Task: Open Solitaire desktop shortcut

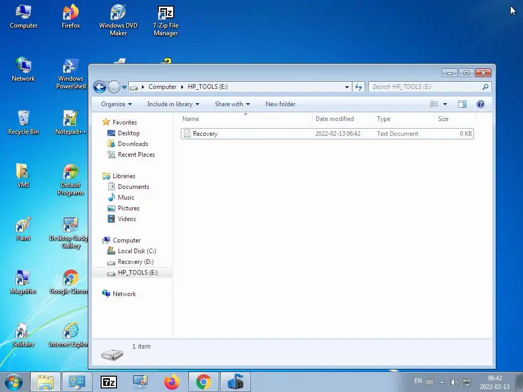Action: [x=23, y=335]
